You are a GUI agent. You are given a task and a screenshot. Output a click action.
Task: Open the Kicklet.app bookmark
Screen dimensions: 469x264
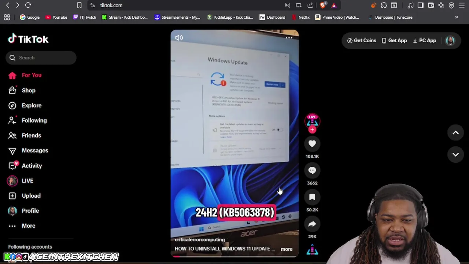coord(230,17)
